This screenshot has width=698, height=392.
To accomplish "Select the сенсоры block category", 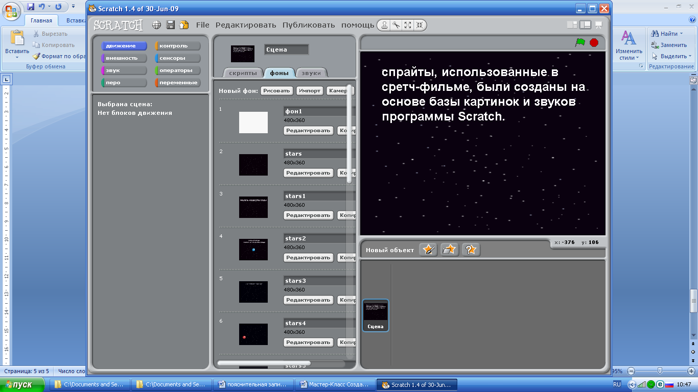I will (177, 58).
